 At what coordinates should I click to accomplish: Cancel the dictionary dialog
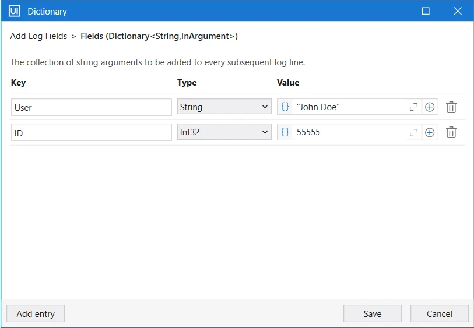click(x=439, y=313)
